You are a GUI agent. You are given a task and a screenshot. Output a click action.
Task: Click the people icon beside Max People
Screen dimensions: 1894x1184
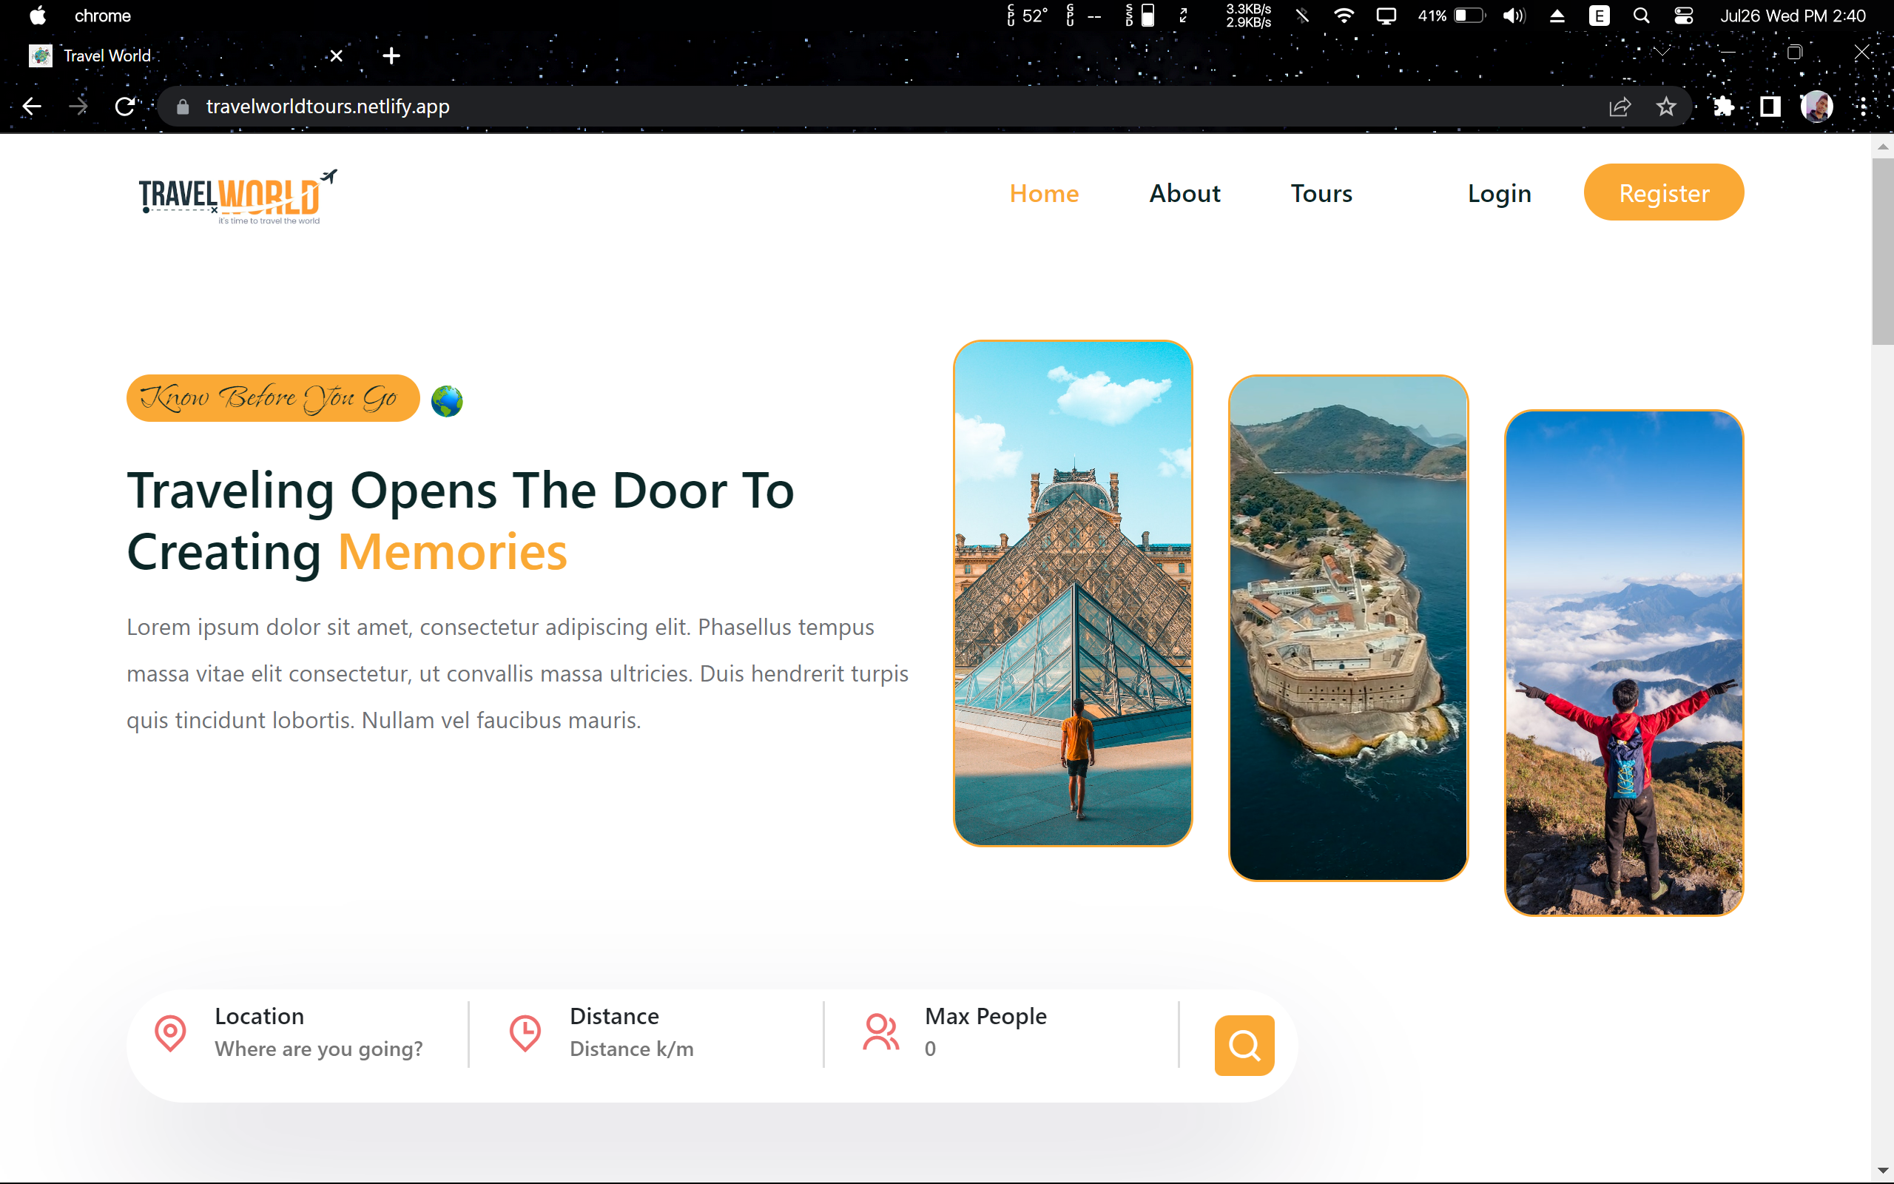coord(880,1032)
